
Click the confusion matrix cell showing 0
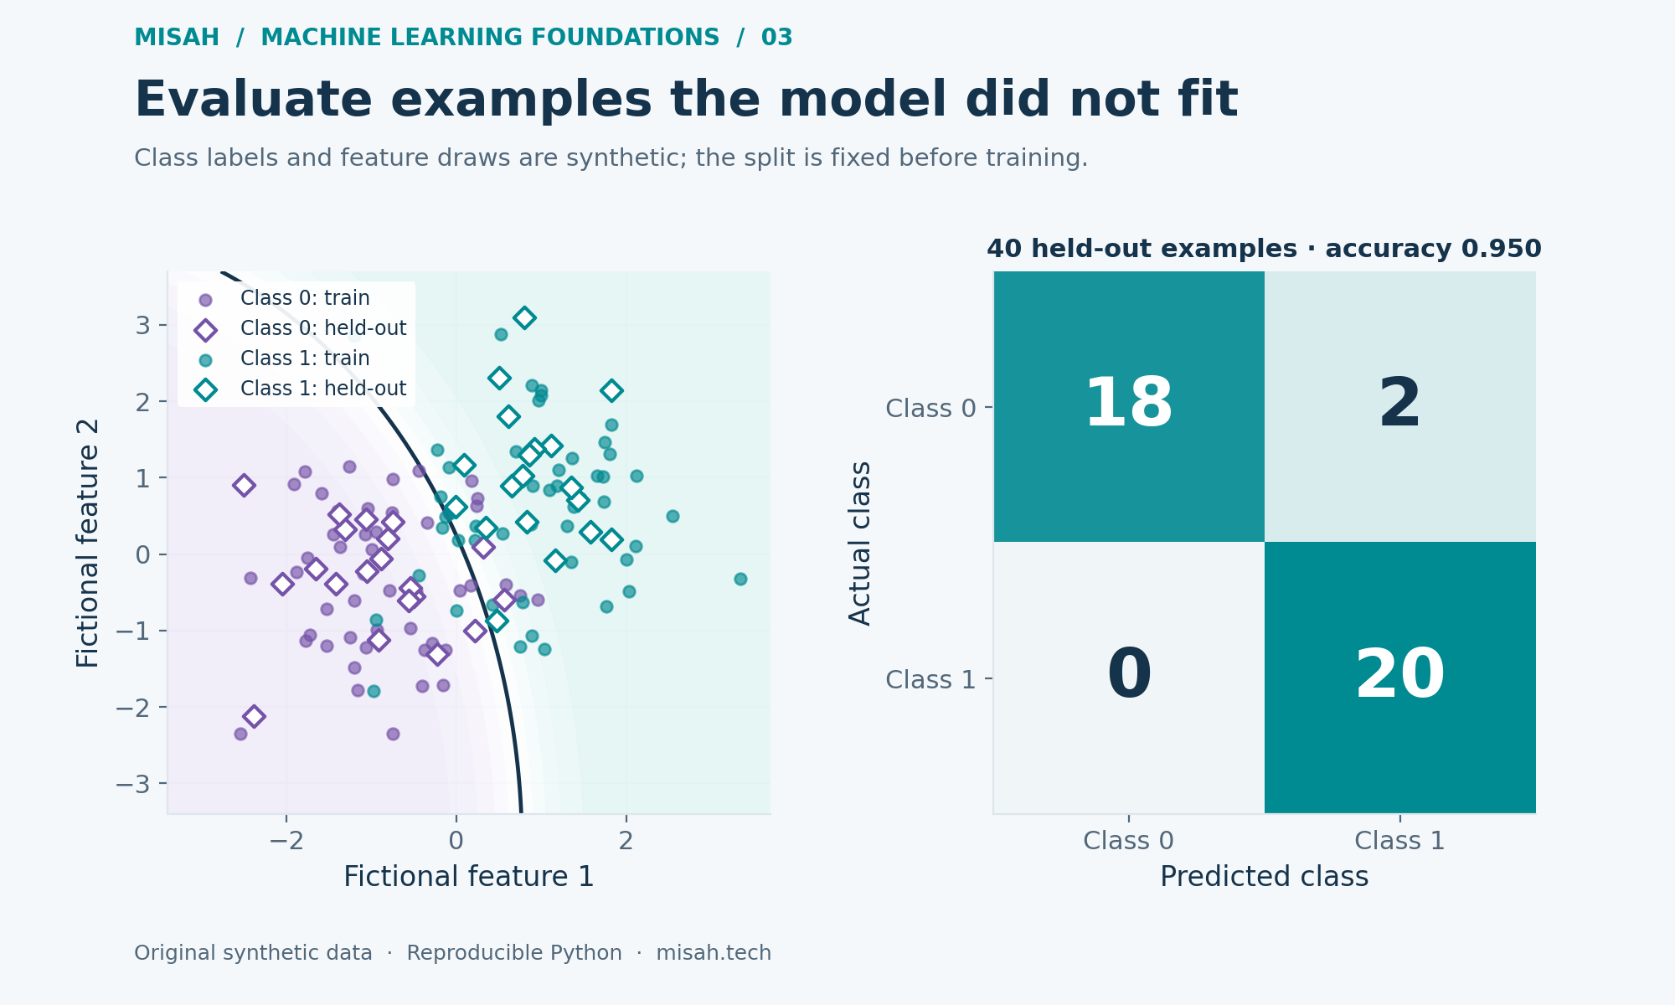tap(1129, 678)
